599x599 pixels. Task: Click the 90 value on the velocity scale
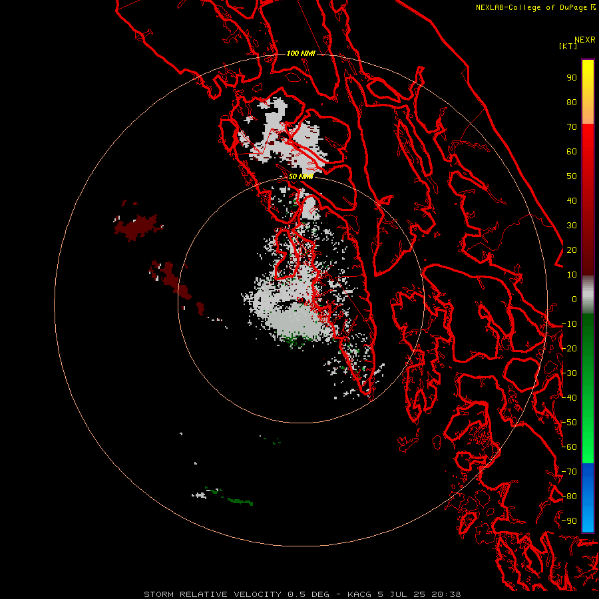[x=572, y=78]
